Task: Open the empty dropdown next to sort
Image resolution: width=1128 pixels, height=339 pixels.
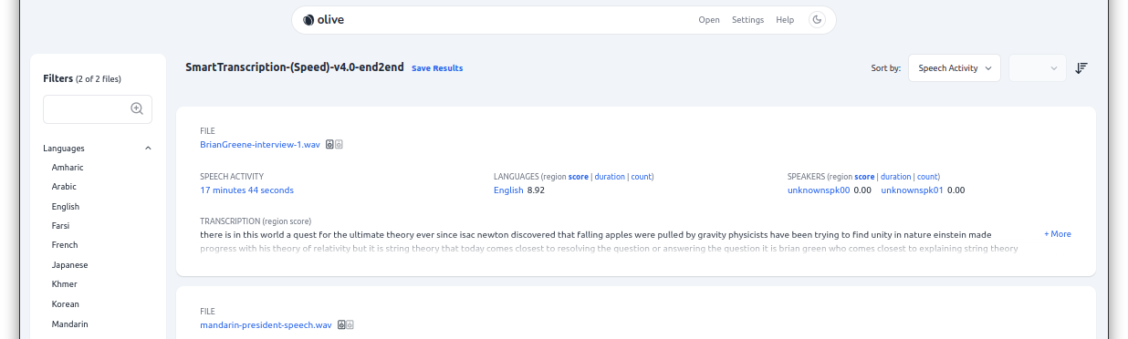Action: coord(1038,68)
